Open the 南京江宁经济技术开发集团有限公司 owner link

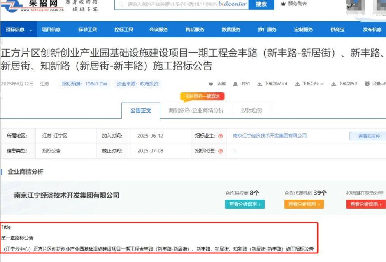click(270, 136)
